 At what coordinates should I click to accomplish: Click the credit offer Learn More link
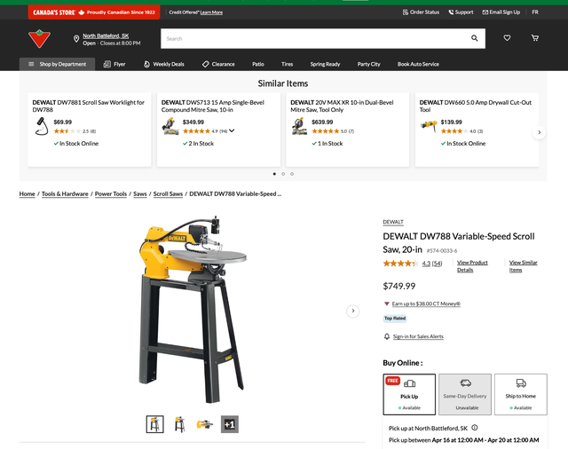click(211, 12)
